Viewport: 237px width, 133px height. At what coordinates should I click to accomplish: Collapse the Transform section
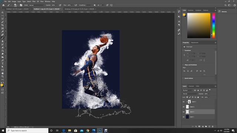pyautogui.click(x=183, y=50)
